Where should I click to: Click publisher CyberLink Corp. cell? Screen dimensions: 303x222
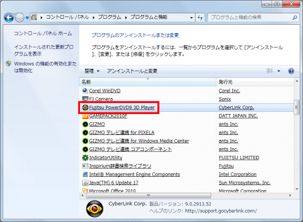coord(236,107)
